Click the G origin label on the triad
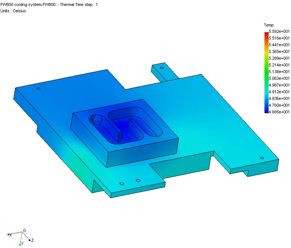291x248 pixels. pyautogui.click(x=24, y=231)
